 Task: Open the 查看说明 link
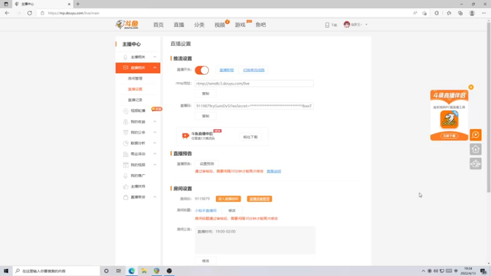(274, 171)
